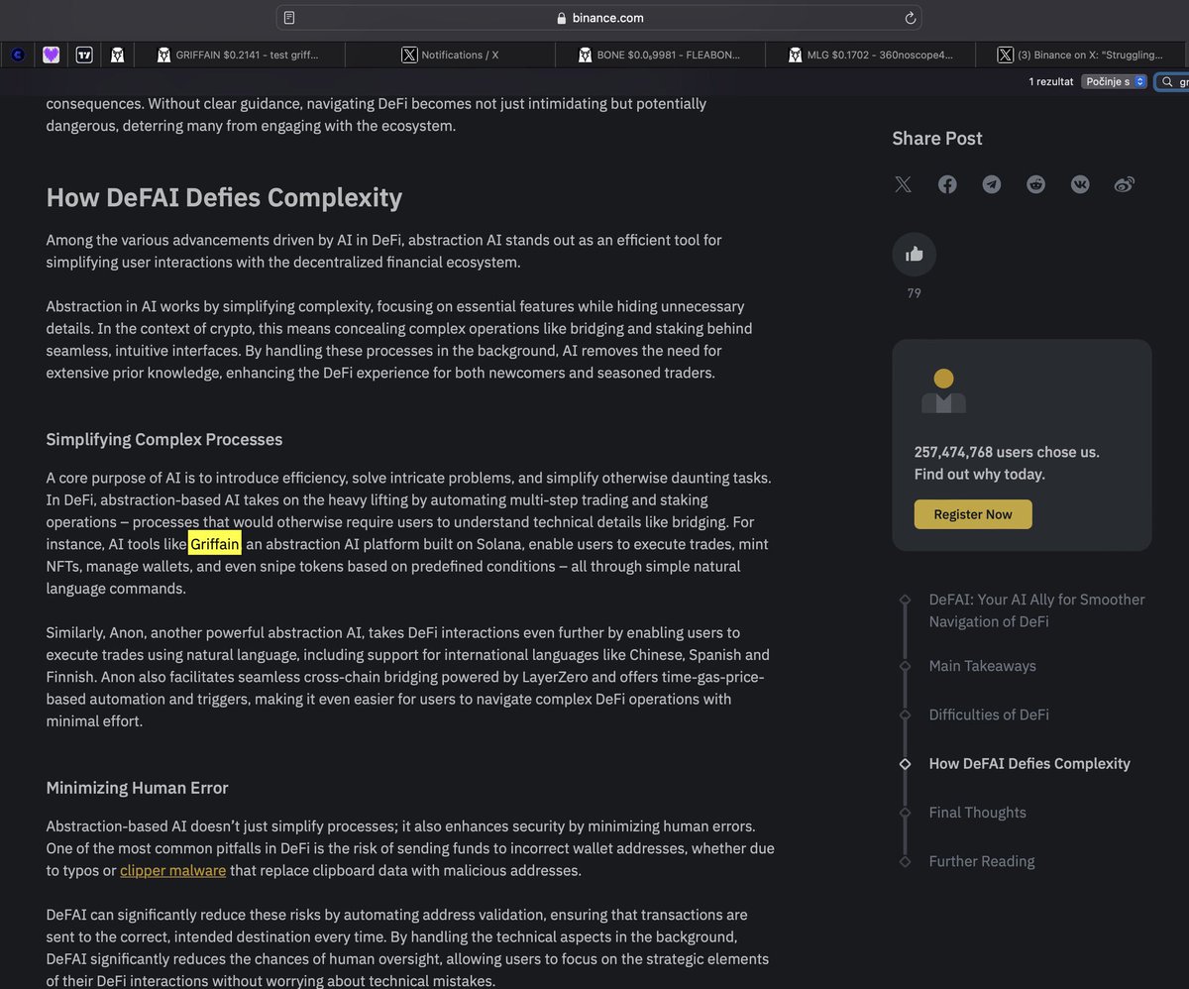Click the highlighted word Griffain

pyautogui.click(x=215, y=544)
